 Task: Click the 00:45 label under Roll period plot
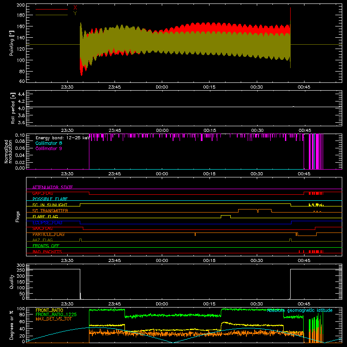pos(304,131)
